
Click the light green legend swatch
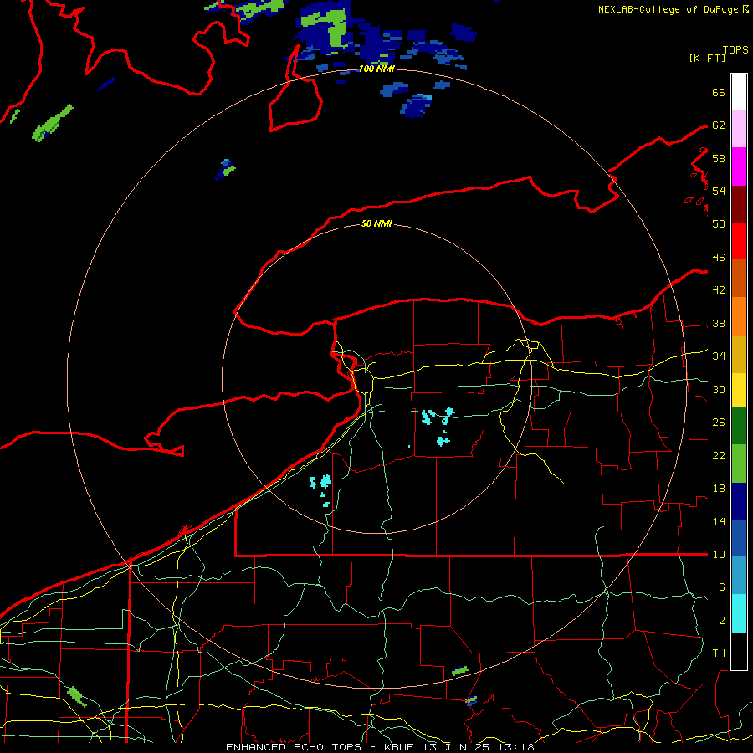pyautogui.click(x=739, y=464)
